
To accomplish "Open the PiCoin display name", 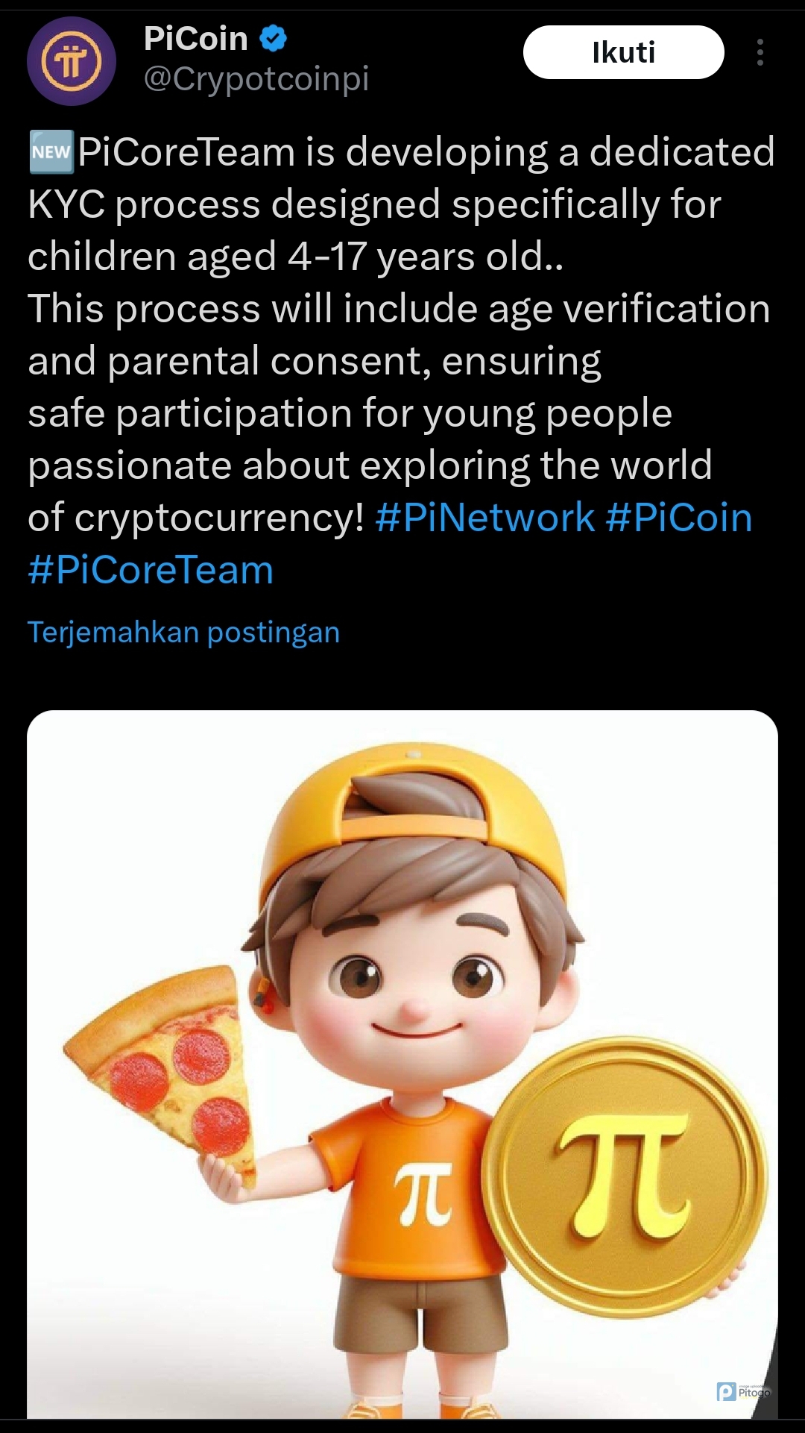I will 195,38.
